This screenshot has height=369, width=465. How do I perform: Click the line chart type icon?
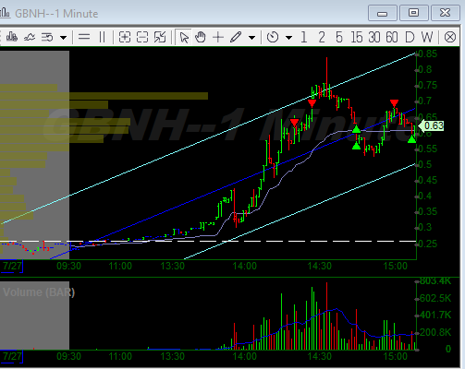tap(30, 37)
